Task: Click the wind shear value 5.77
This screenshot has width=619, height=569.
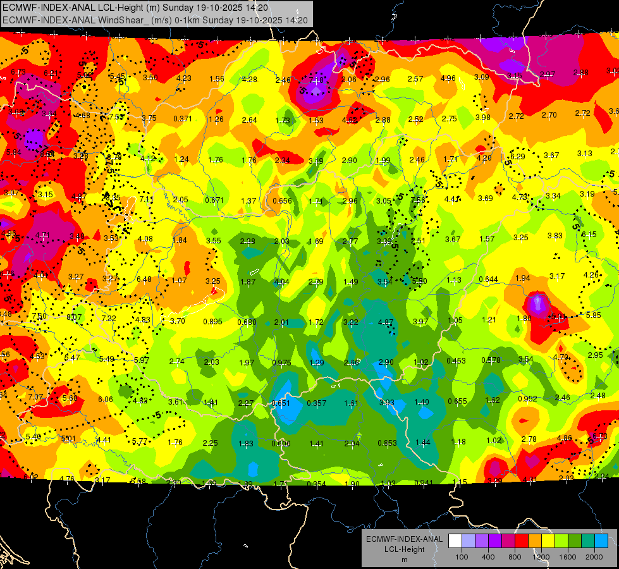Action: click(x=140, y=441)
